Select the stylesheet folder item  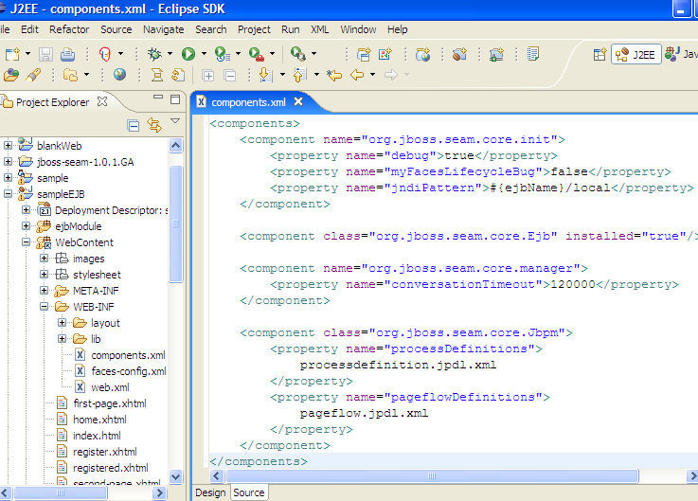97,275
